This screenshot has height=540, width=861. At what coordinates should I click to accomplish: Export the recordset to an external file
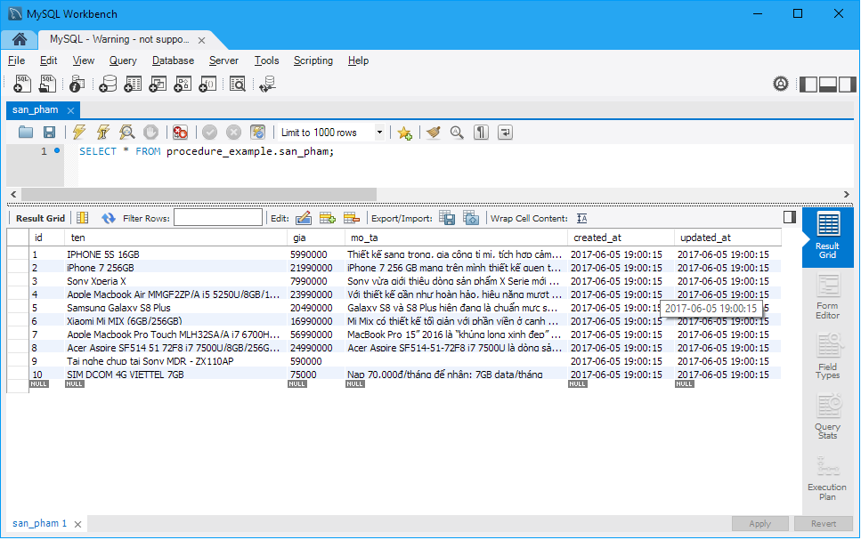click(x=447, y=219)
